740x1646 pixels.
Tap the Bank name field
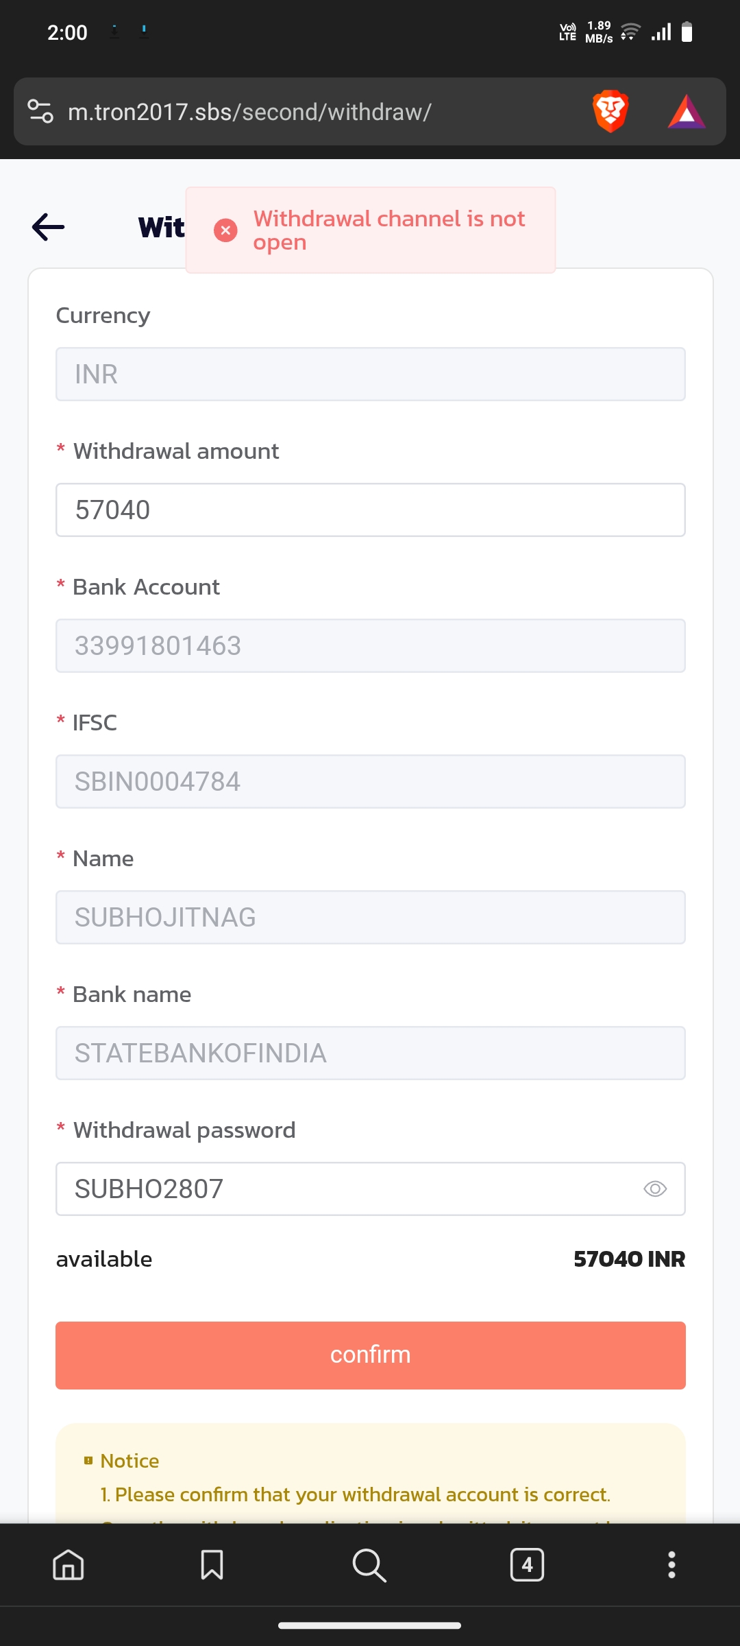point(370,1053)
